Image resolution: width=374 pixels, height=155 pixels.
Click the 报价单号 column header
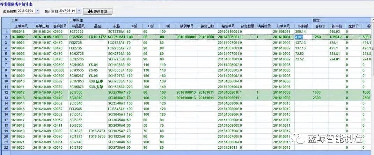[228, 26]
